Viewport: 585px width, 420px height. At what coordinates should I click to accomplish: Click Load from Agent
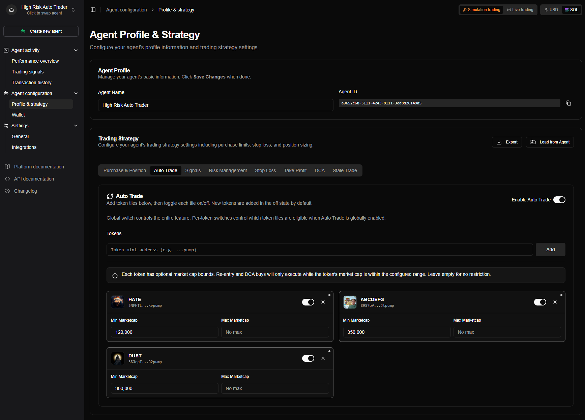tap(550, 142)
